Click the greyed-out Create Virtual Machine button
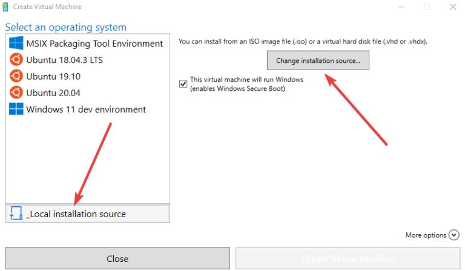 (348, 258)
